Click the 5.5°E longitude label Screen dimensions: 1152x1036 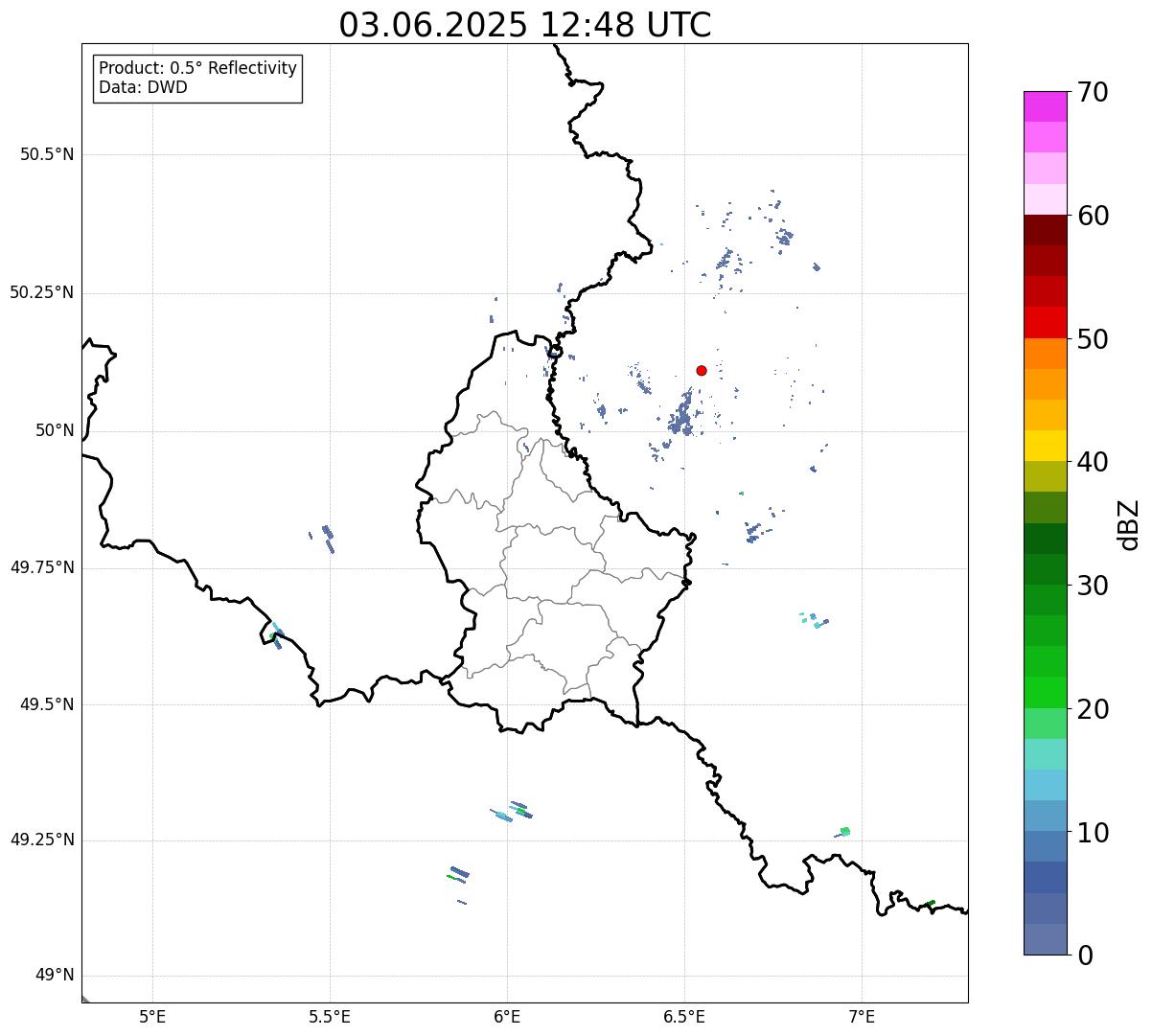click(330, 1017)
